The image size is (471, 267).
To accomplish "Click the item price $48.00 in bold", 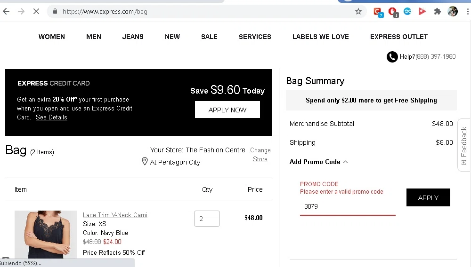I will 253,218.
